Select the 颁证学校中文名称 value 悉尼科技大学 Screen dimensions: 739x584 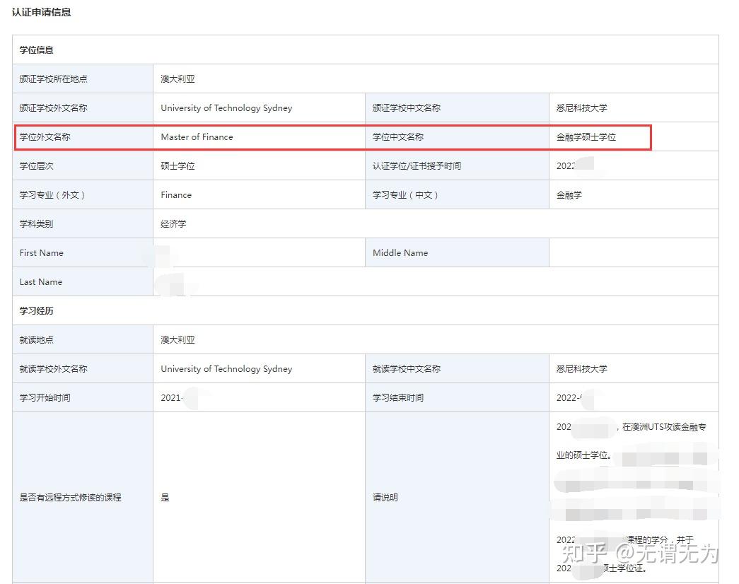click(581, 108)
